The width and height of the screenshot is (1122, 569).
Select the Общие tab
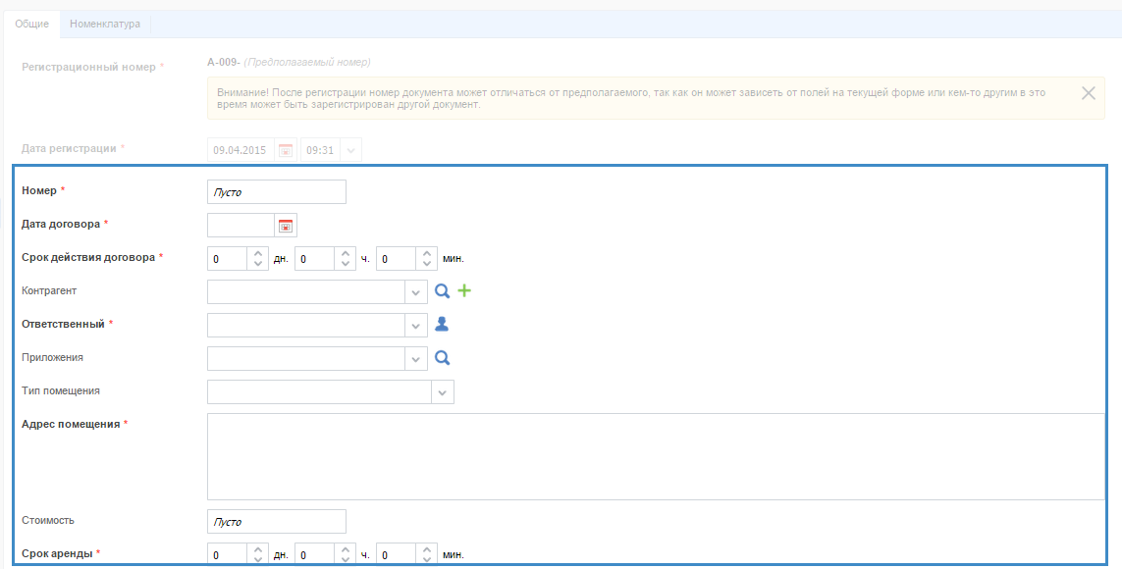coord(32,24)
